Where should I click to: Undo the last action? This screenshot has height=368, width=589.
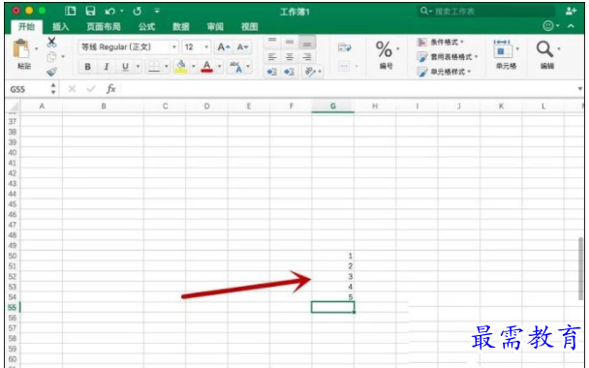tap(110, 12)
